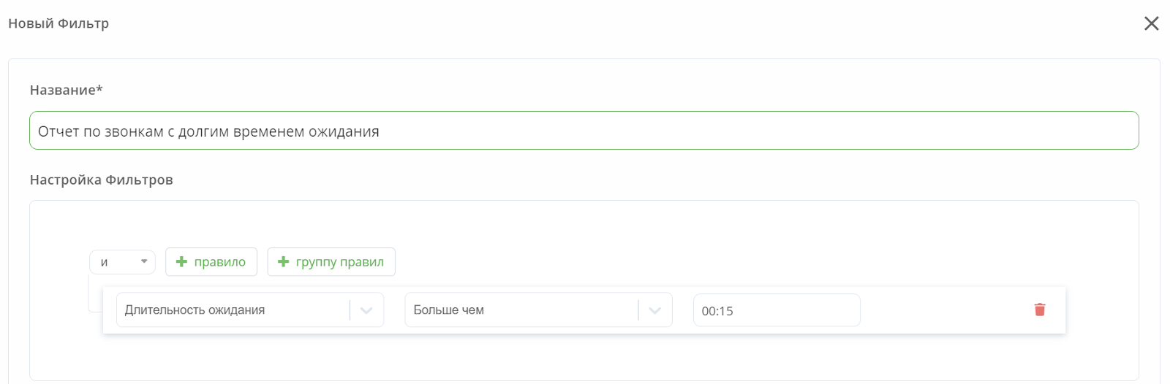
Task: Open the И logical operator dropdown
Action: click(x=122, y=262)
